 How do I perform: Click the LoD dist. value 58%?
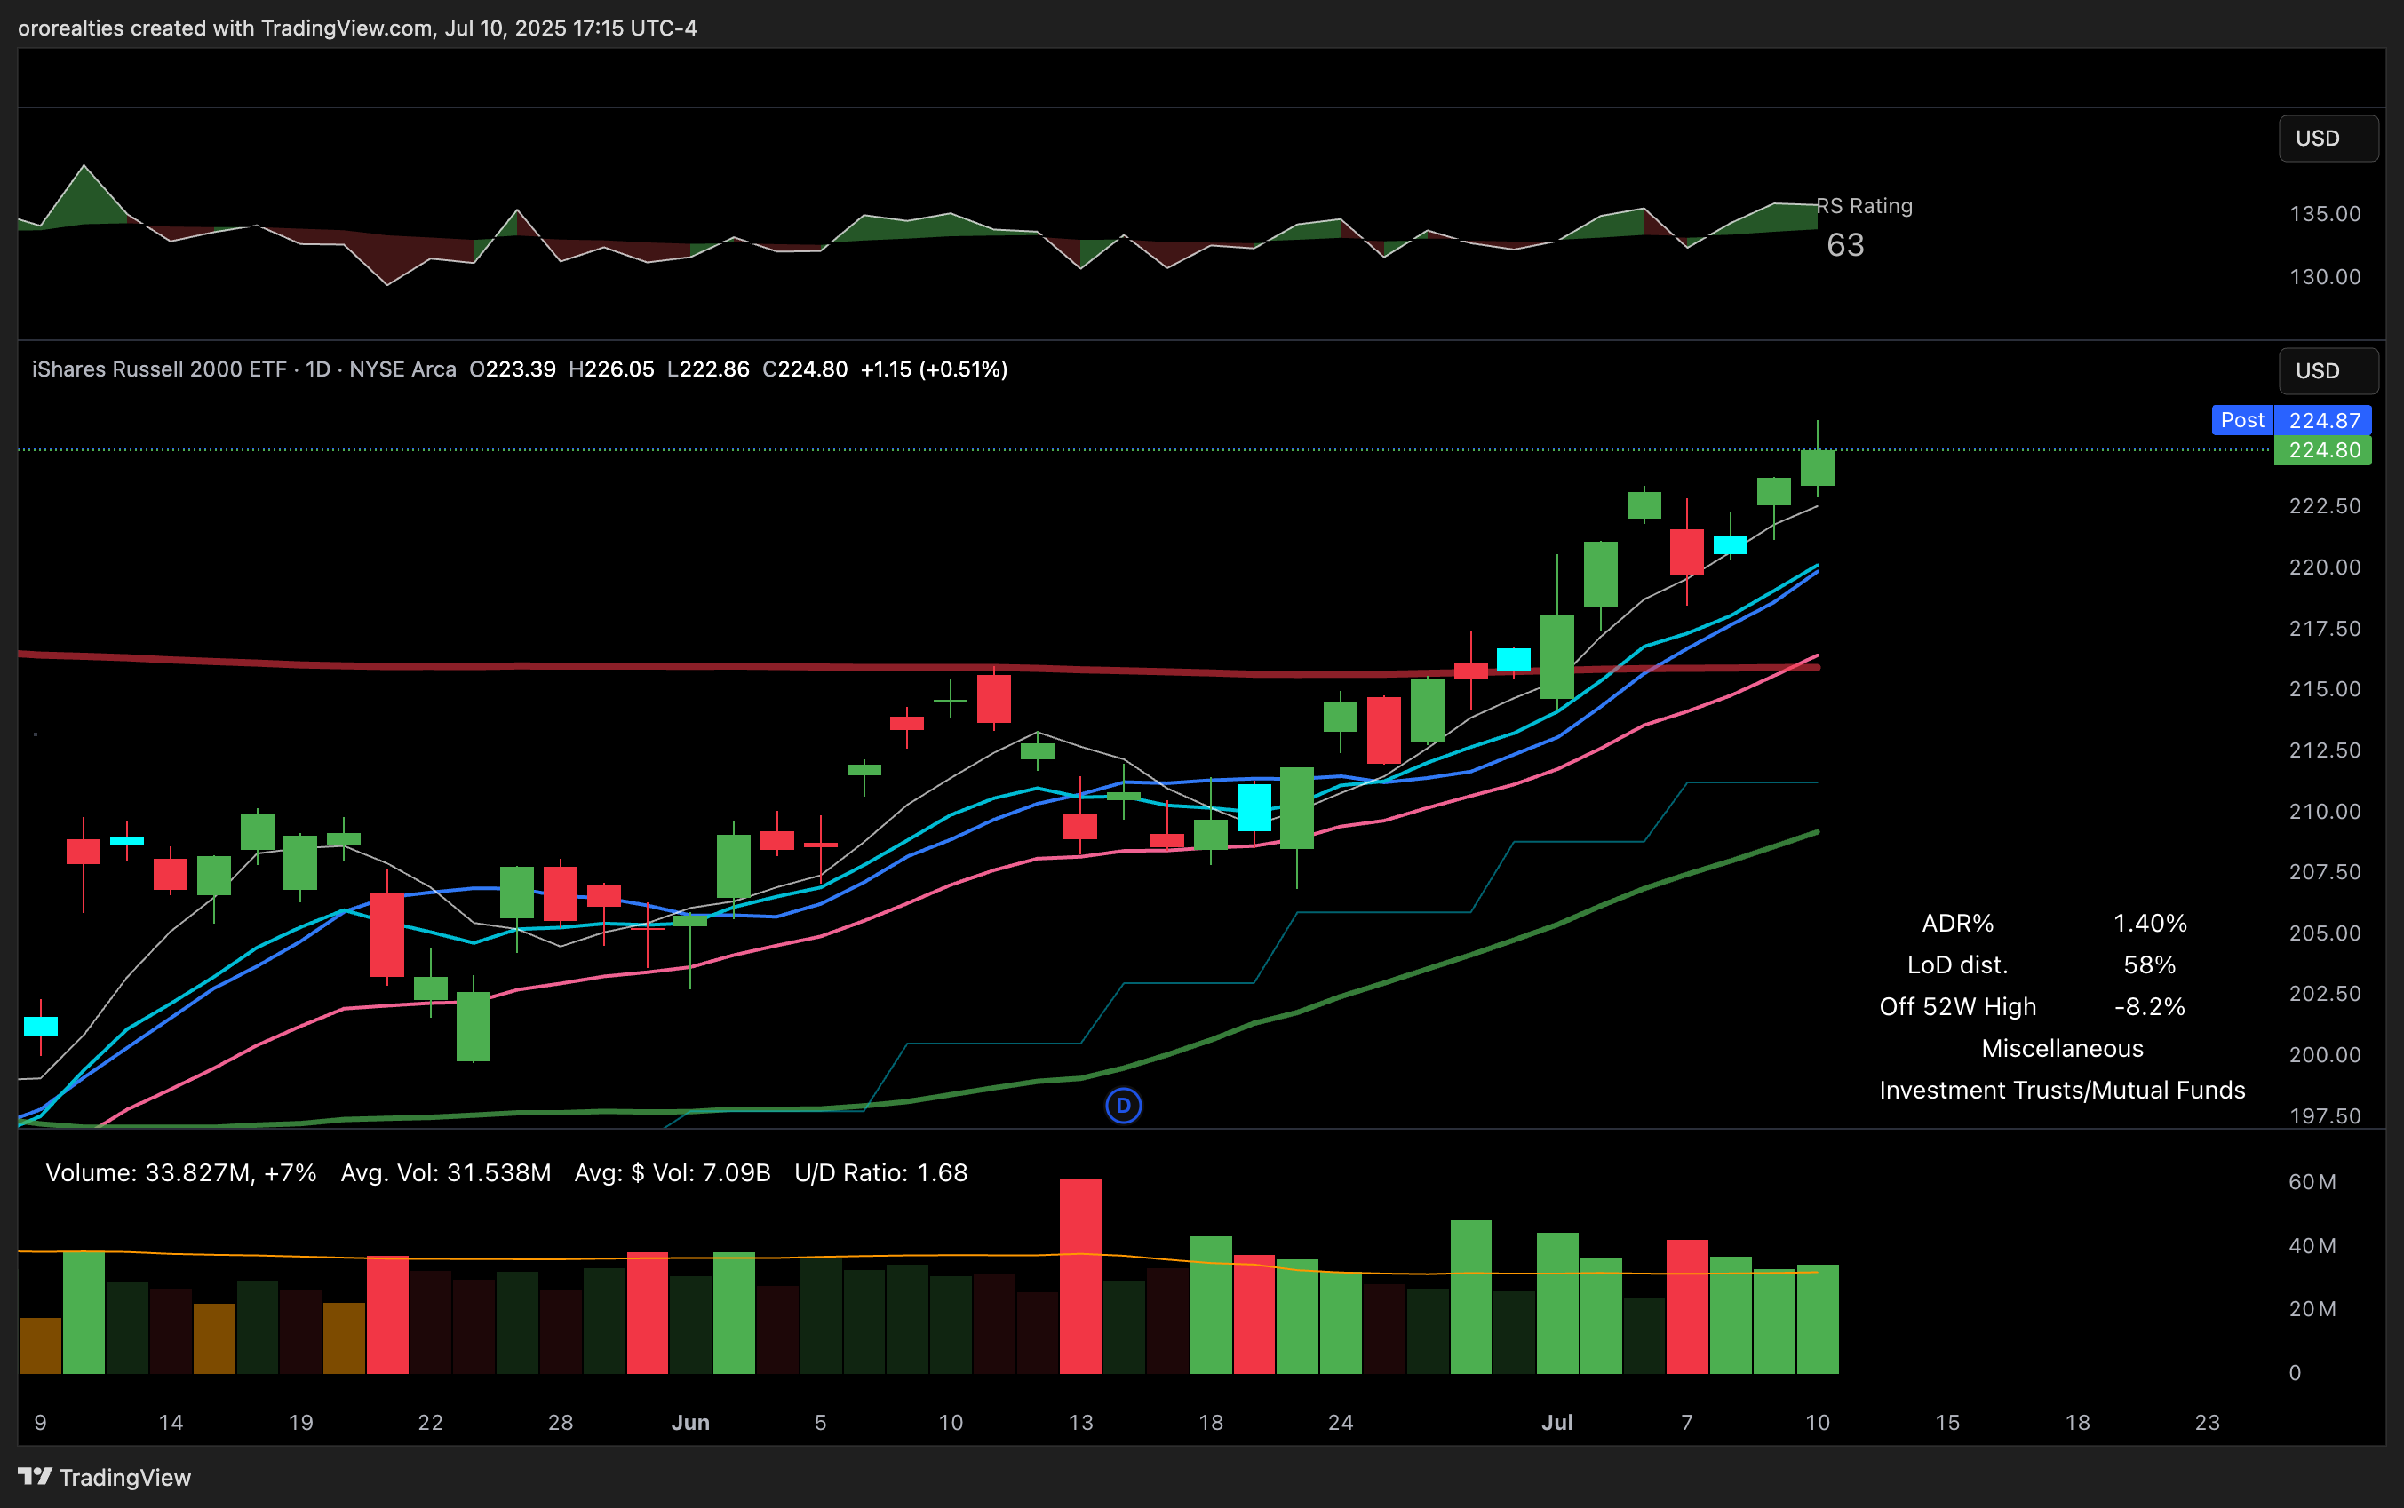(2150, 965)
